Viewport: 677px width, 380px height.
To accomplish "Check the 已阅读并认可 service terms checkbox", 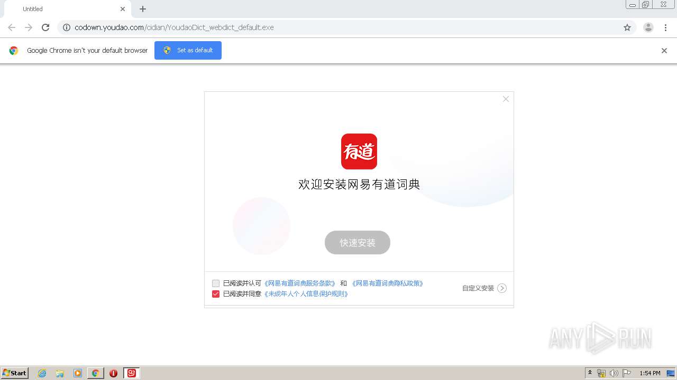I will [x=216, y=283].
